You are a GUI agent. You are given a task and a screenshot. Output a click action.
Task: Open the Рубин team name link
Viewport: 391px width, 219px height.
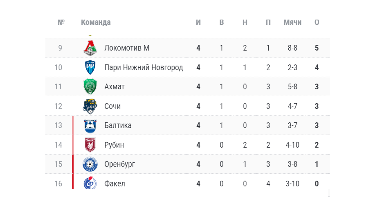point(114,145)
